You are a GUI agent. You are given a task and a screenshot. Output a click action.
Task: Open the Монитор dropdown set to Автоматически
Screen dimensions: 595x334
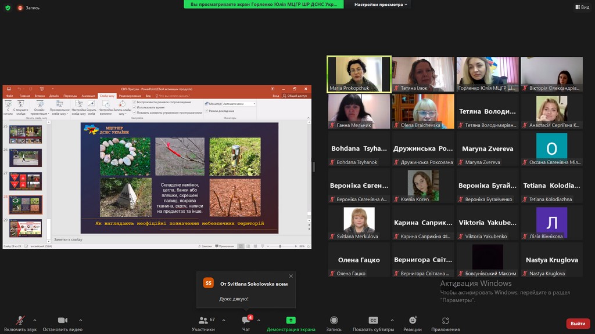[x=239, y=104]
